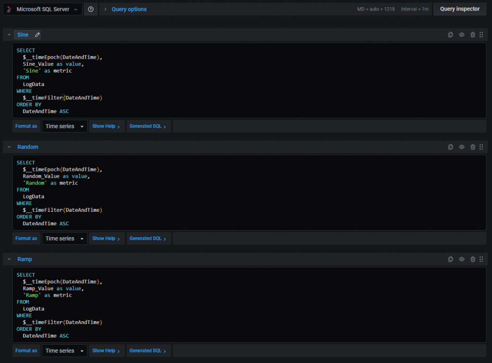Disable the Ramp query using eye icon
The height and width of the screenshot is (363, 492).
click(x=462, y=259)
